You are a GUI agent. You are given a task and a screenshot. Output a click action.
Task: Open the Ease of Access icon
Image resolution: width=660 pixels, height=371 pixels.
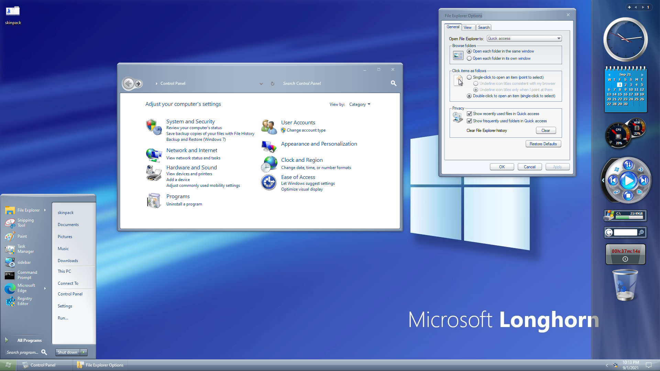pyautogui.click(x=268, y=182)
